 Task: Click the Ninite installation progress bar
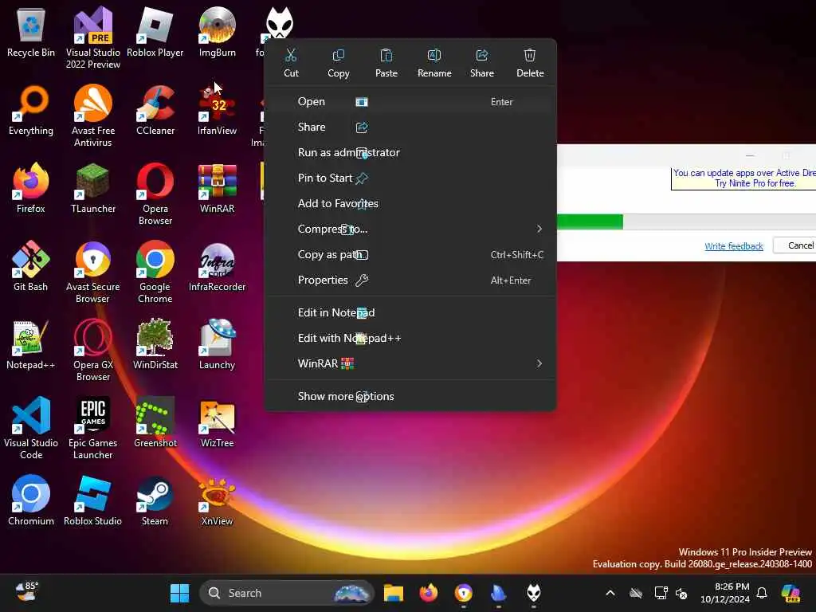686,222
